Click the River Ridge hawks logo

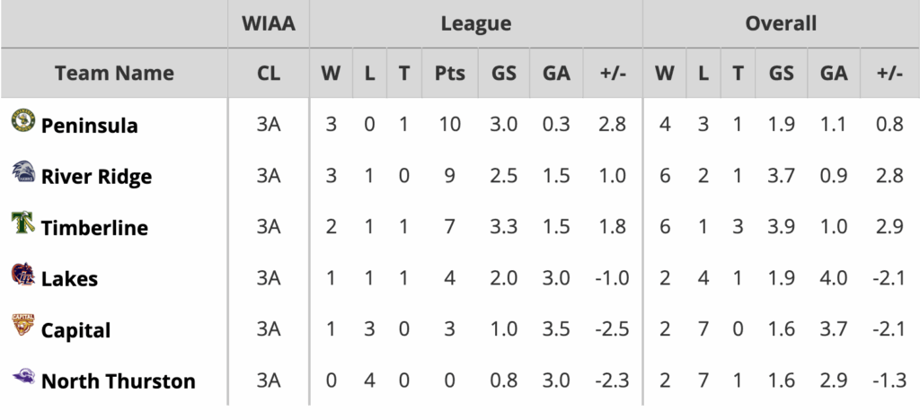point(22,171)
